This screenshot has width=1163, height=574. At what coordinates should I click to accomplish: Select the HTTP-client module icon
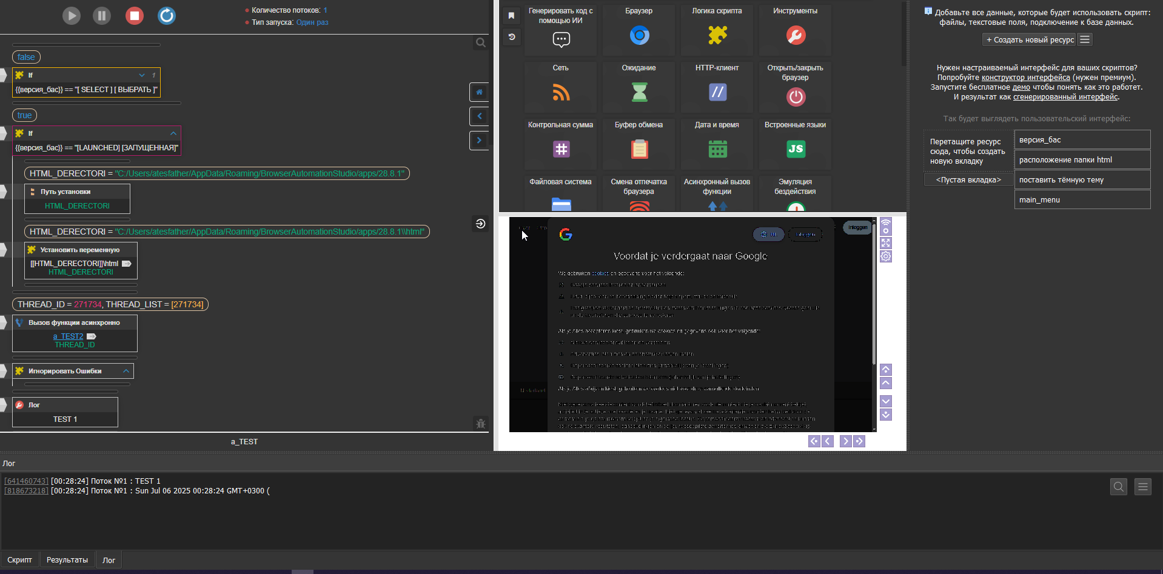tap(717, 92)
